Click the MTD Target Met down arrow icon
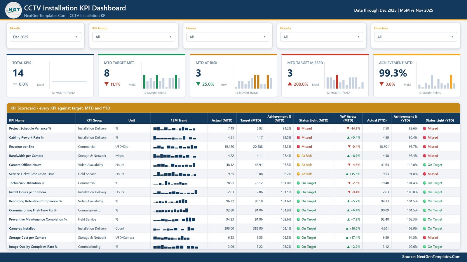The image size is (467, 262). point(107,84)
